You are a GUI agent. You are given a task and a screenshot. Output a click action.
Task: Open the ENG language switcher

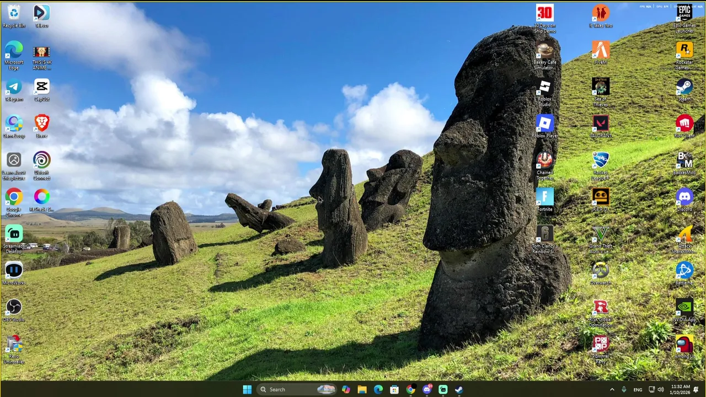(638, 389)
